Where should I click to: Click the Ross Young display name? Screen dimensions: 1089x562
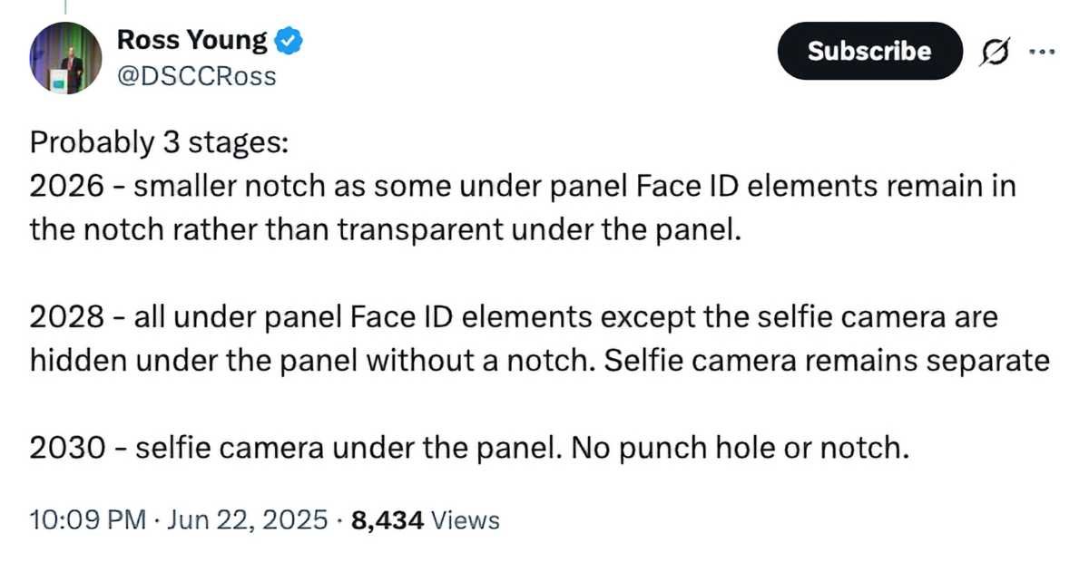[x=192, y=40]
